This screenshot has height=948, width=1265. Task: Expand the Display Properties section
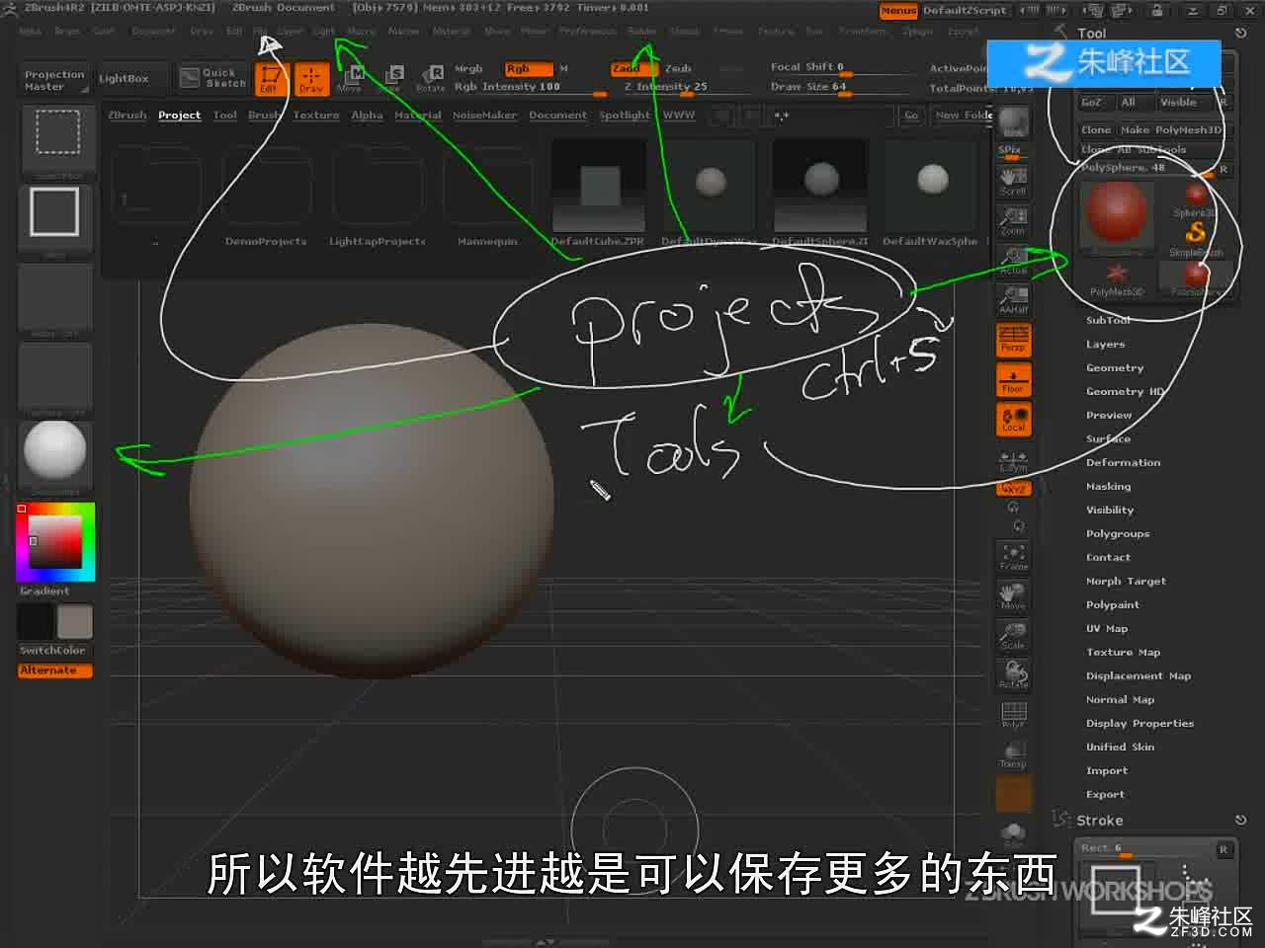click(x=1140, y=723)
